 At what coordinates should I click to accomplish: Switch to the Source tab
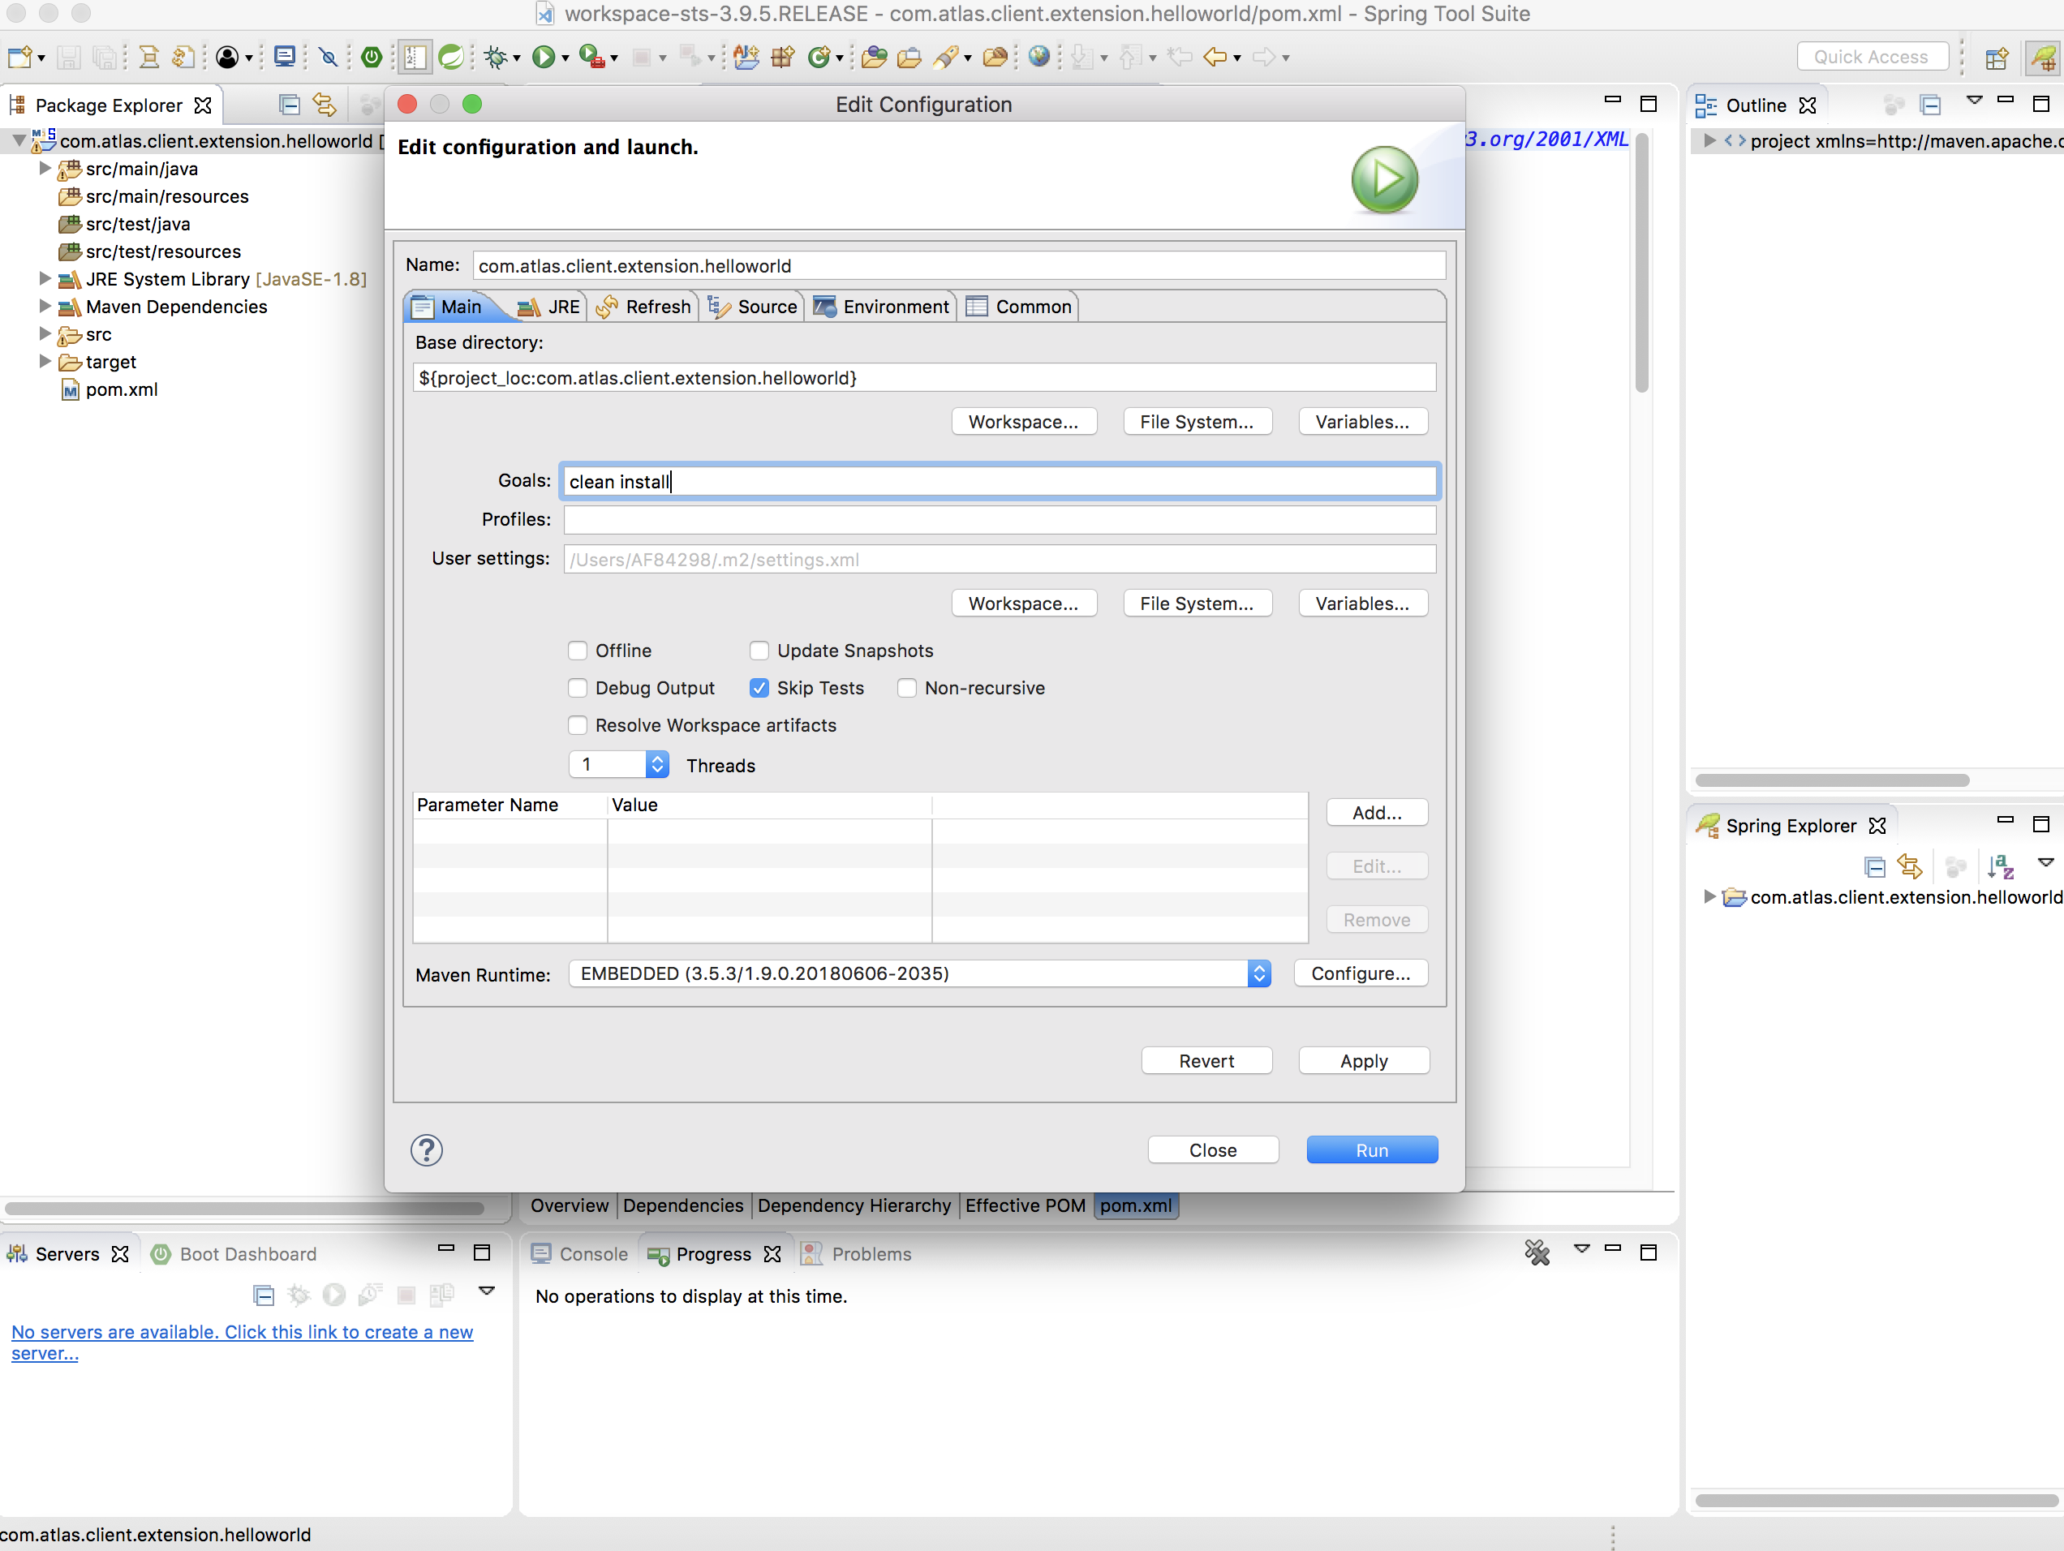click(x=753, y=307)
